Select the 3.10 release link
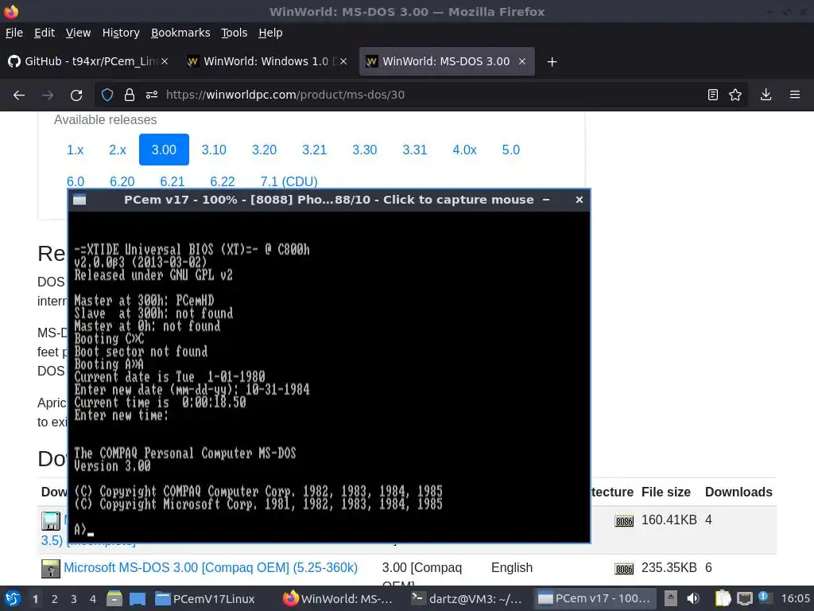This screenshot has width=814, height=611. point(214,150)
